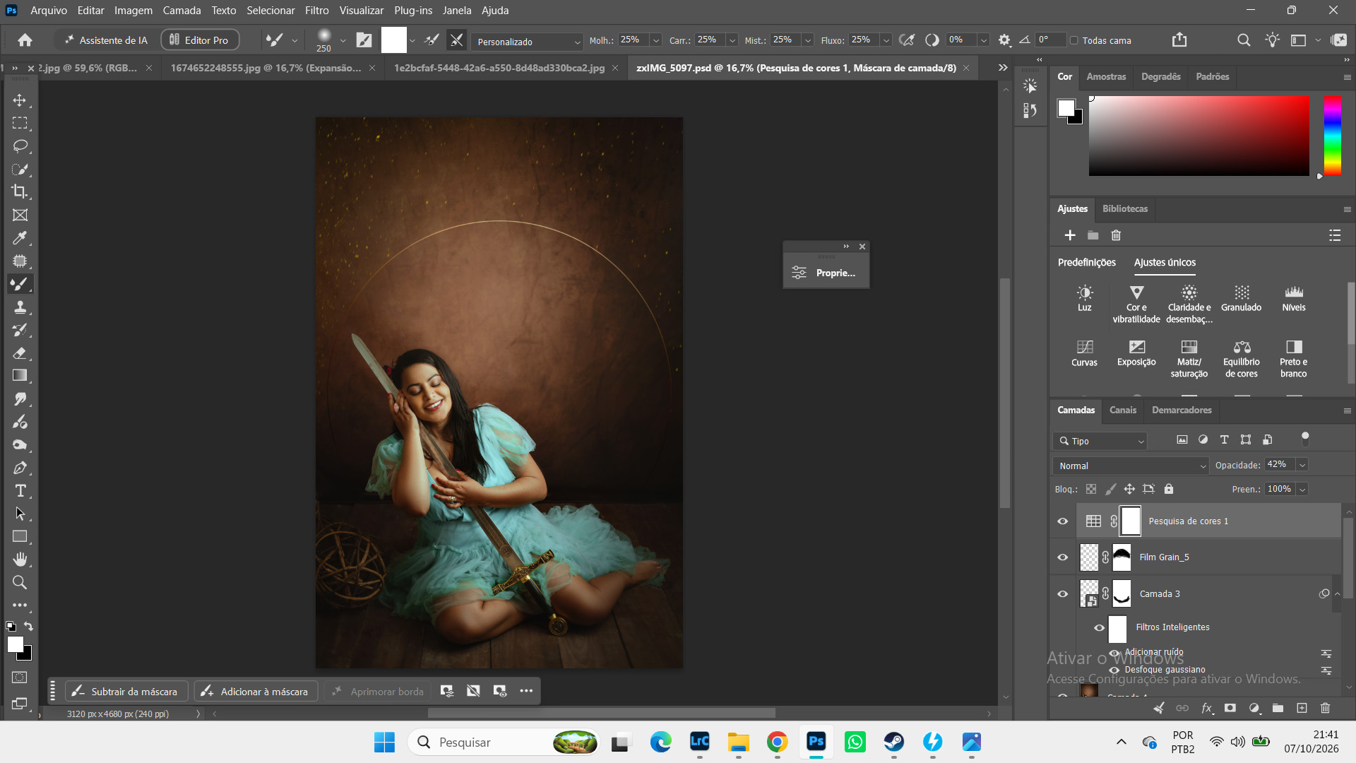Enable the Todas camadas checkbox
1356x763 pixels.
pyautogui.click(x=1074, y=40)
